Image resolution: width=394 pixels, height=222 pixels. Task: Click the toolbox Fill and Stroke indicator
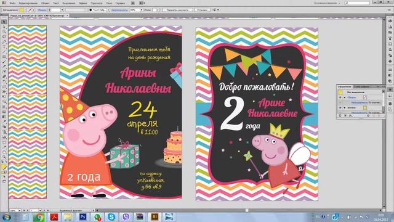(x=4, y=167)
